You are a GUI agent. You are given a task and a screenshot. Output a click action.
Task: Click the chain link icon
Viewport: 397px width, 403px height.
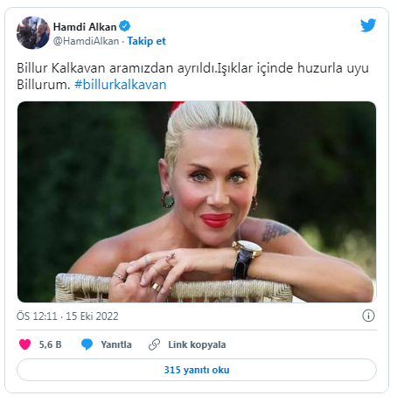coord(154,344)
